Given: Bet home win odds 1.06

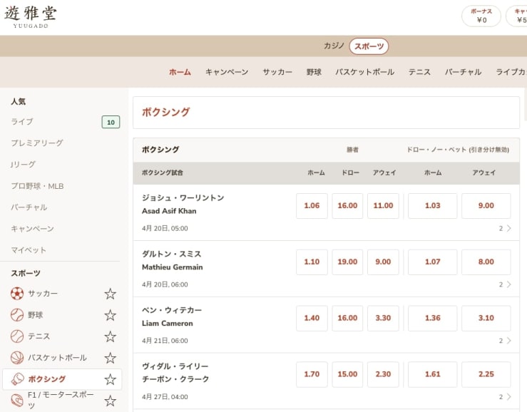Looking at the screenshot, I should [312, 206].
